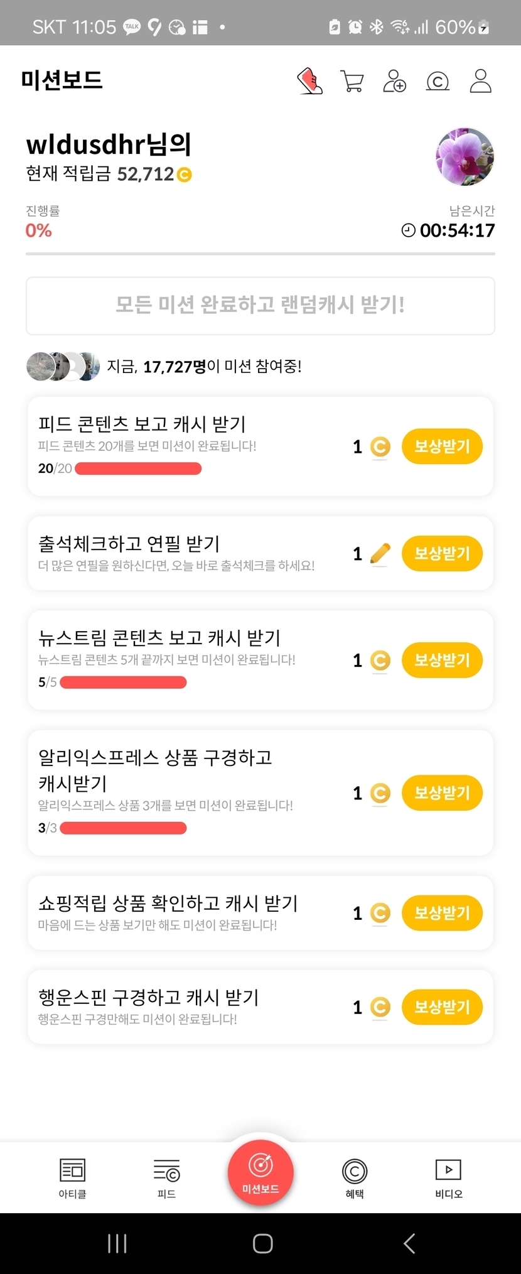Open the my profile person icon

coord(481,81)
